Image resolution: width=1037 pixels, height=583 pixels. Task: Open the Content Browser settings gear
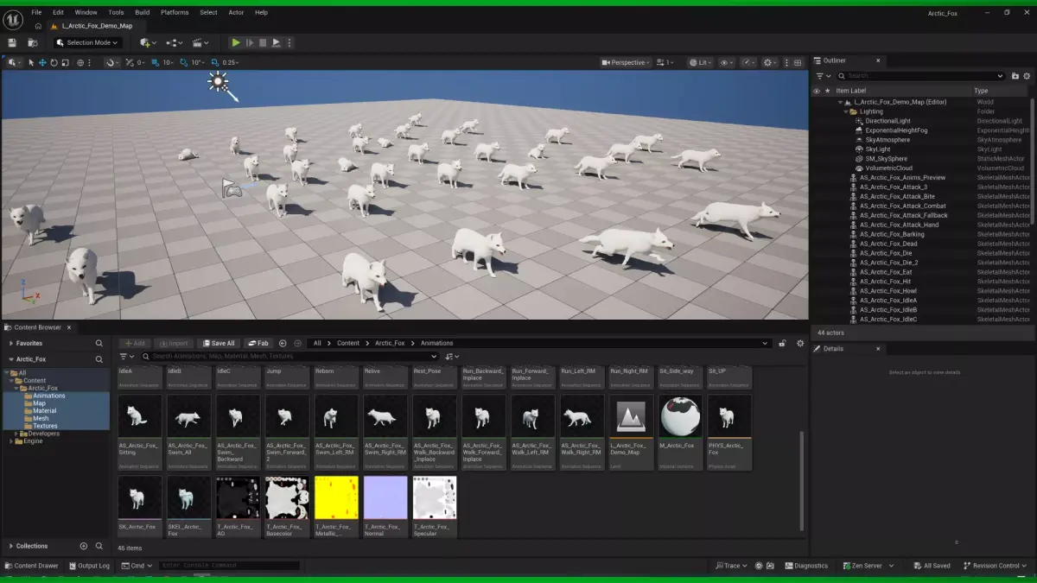800,343
